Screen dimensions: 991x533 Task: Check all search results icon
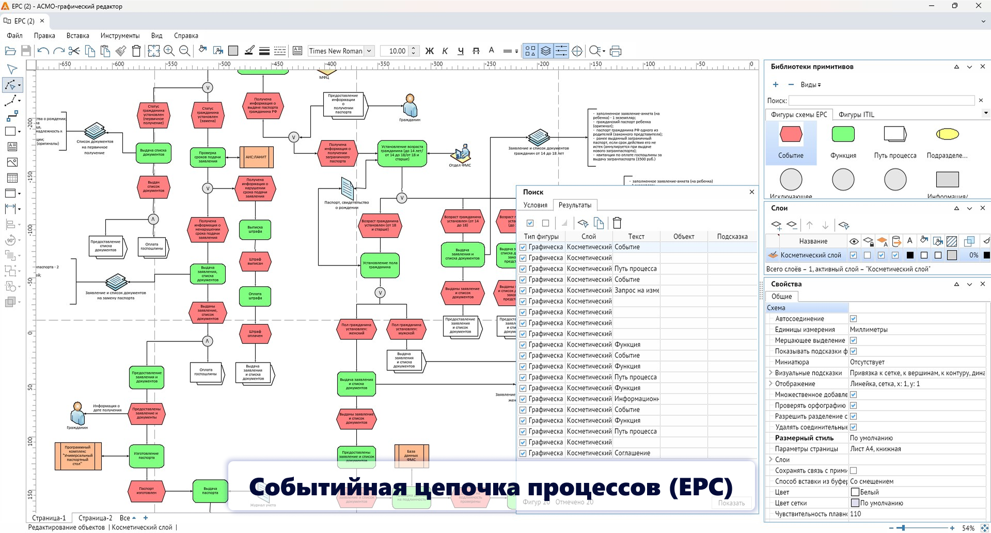pyautogui.click(x=530, y=223)
